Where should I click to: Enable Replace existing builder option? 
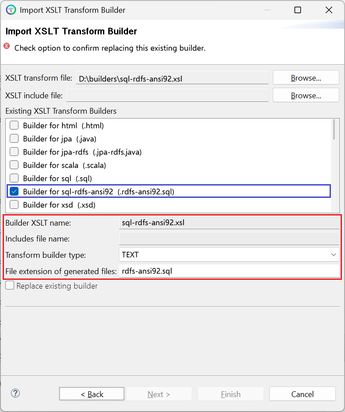tap(10, 286)
